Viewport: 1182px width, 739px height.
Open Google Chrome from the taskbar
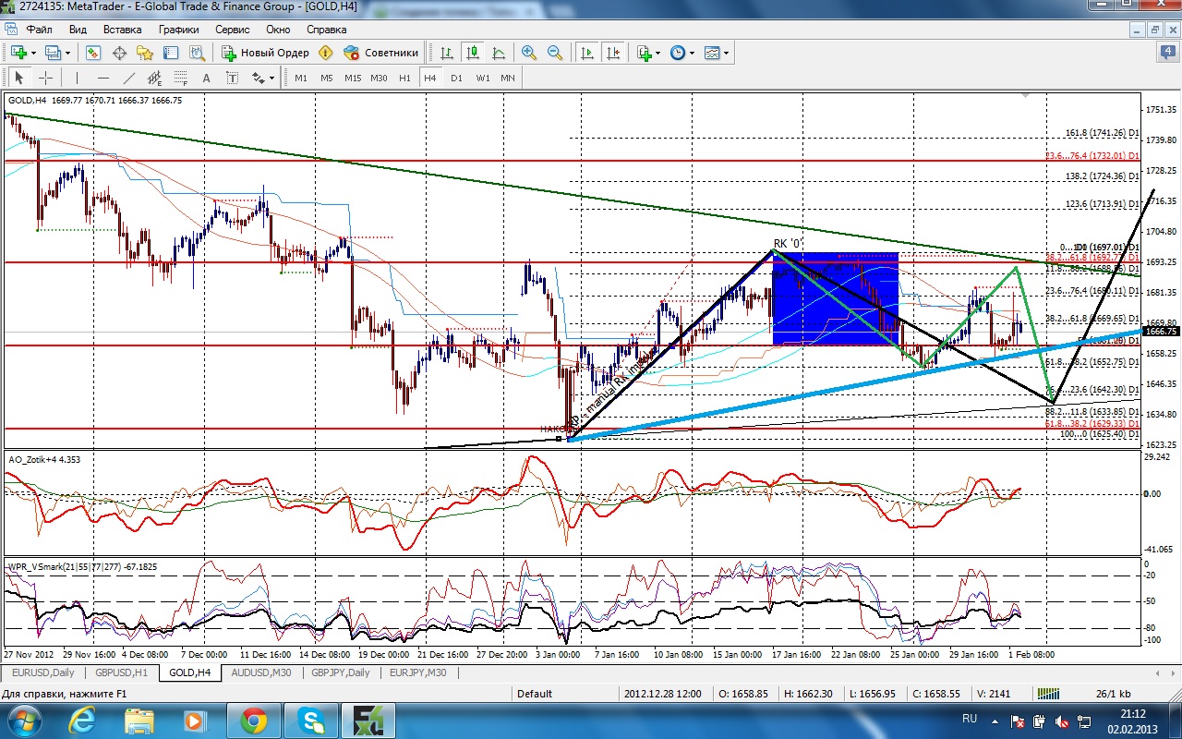(253, 719)
